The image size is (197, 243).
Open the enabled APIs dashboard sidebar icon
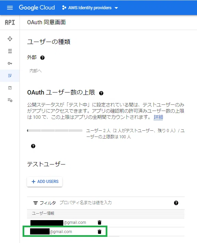pyautogui.click(x=10, y=39)
